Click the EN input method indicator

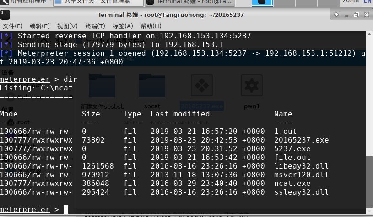[x=368, y=2]
